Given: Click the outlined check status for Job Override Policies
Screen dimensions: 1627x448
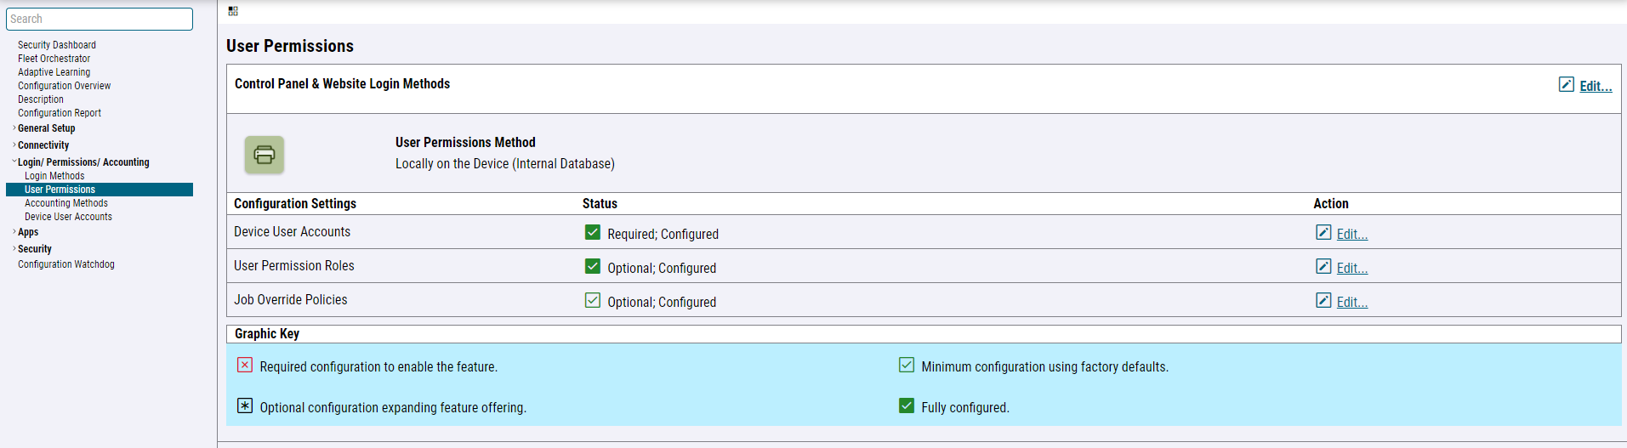Looking at the screenshot, I should click(x=593, y=300).
